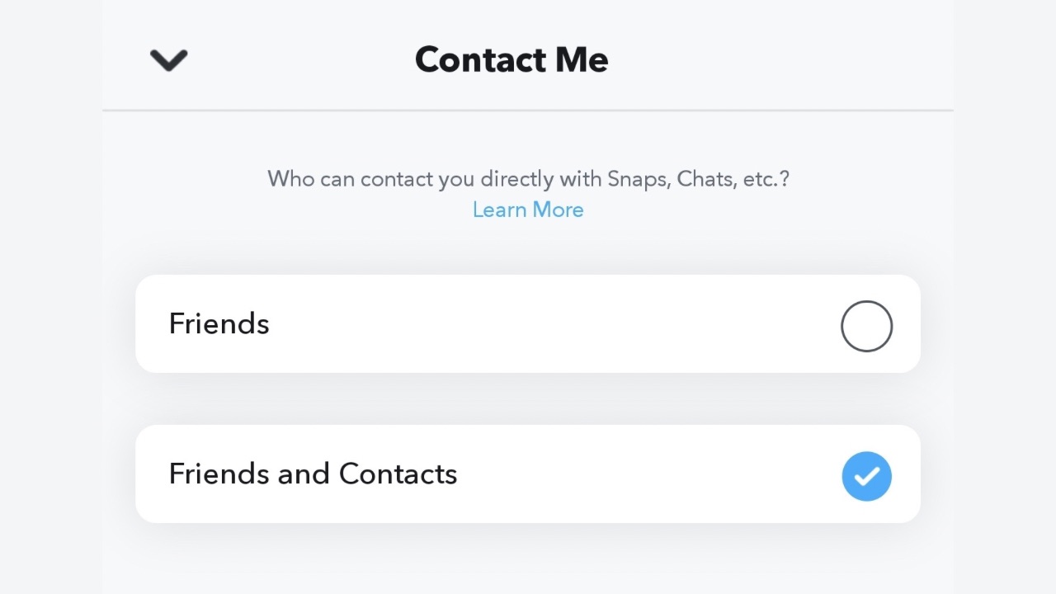Dismiss this page using the top-left chevron
The height and width of the screenshot is (594, 1056).
tap(169, 59)
